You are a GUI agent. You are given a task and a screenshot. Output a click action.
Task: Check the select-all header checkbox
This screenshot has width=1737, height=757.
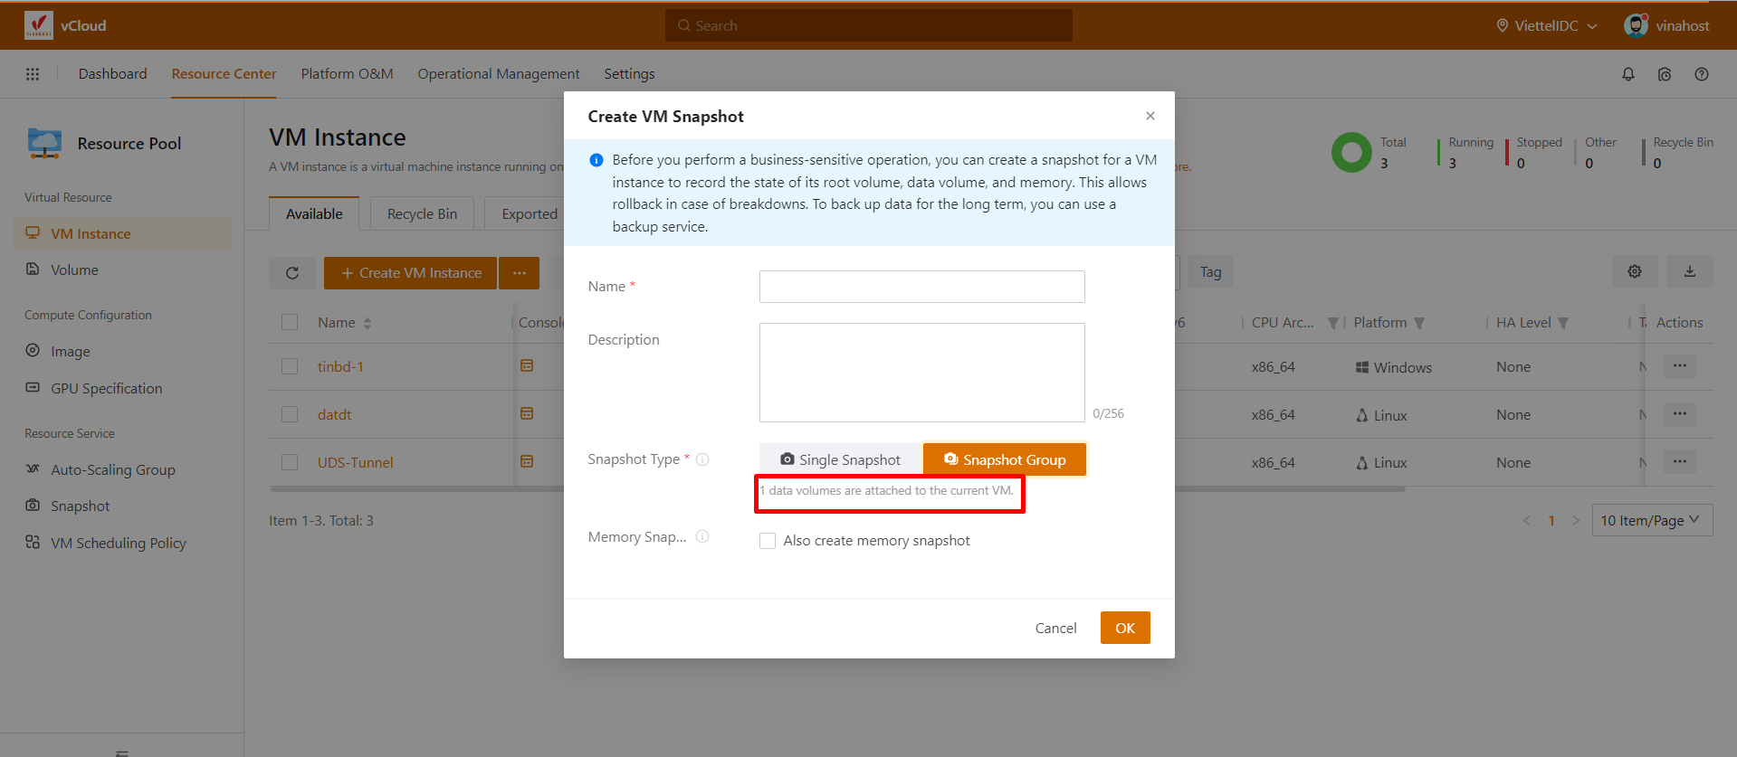coord(290,323)
